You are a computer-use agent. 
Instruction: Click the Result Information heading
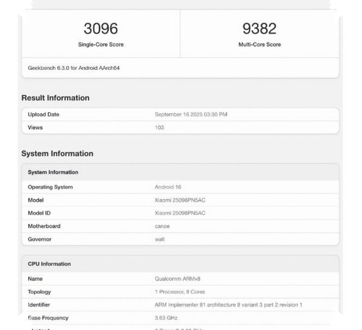[x=56, y=98]
